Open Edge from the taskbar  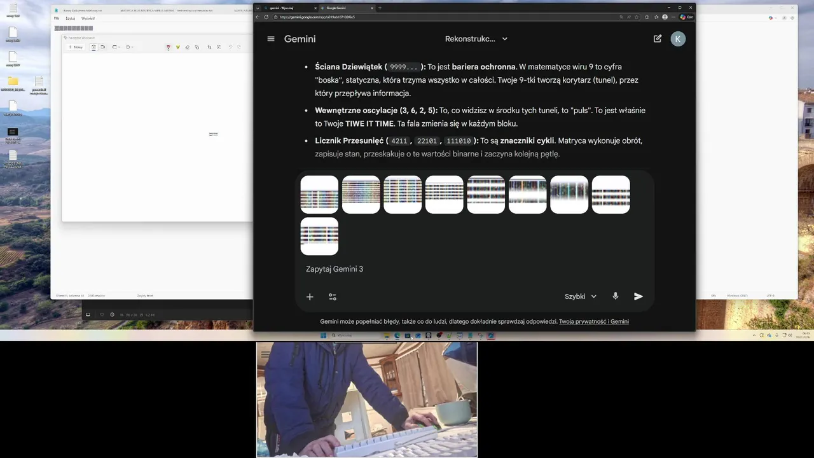coord(397,335)
